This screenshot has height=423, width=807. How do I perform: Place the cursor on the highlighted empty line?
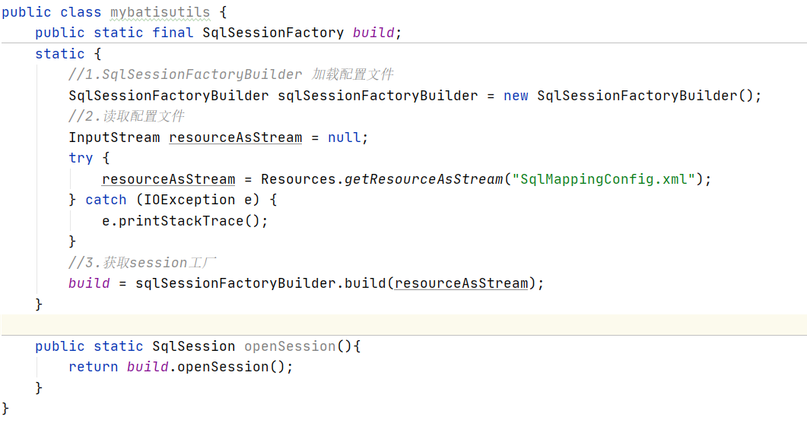coord(403,325)
